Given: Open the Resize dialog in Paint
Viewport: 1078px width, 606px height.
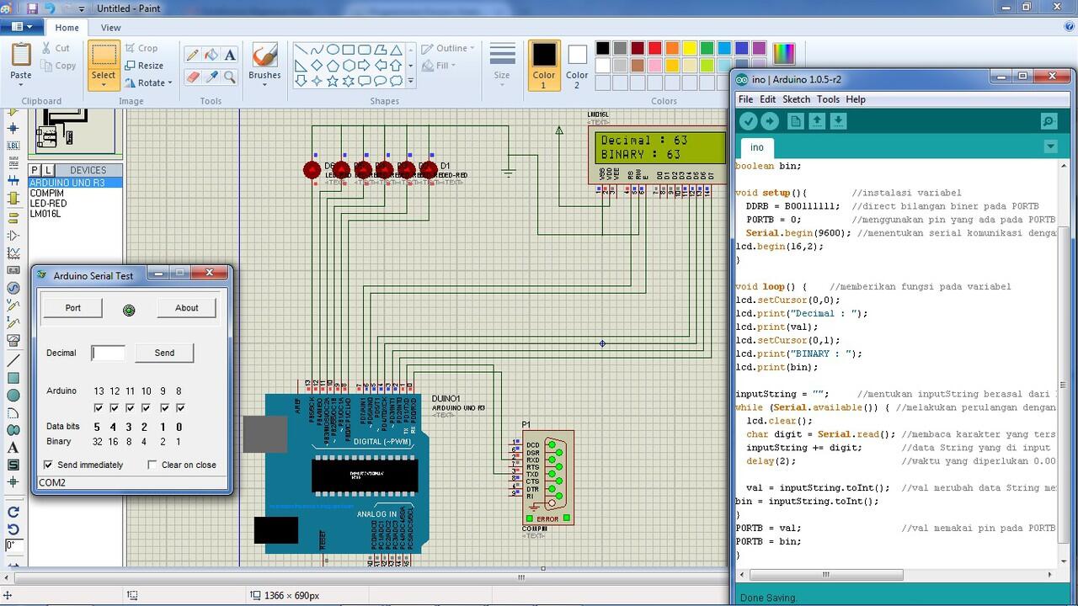Looking at the screenshot, I should tap(144, 66).
